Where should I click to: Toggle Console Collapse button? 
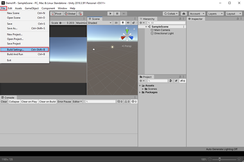(14, 101)
